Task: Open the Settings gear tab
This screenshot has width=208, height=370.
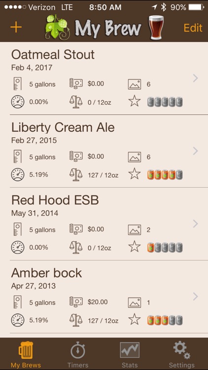Action: point(181,354)
